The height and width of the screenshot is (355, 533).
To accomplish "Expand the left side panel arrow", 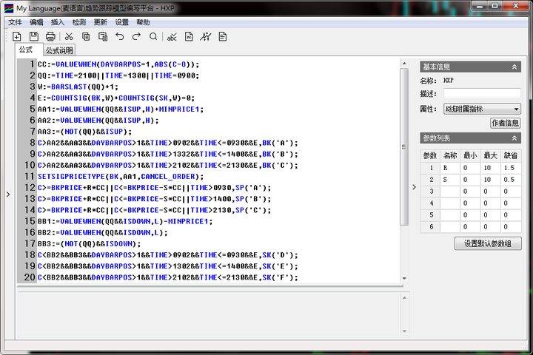I will click(7, 195).
